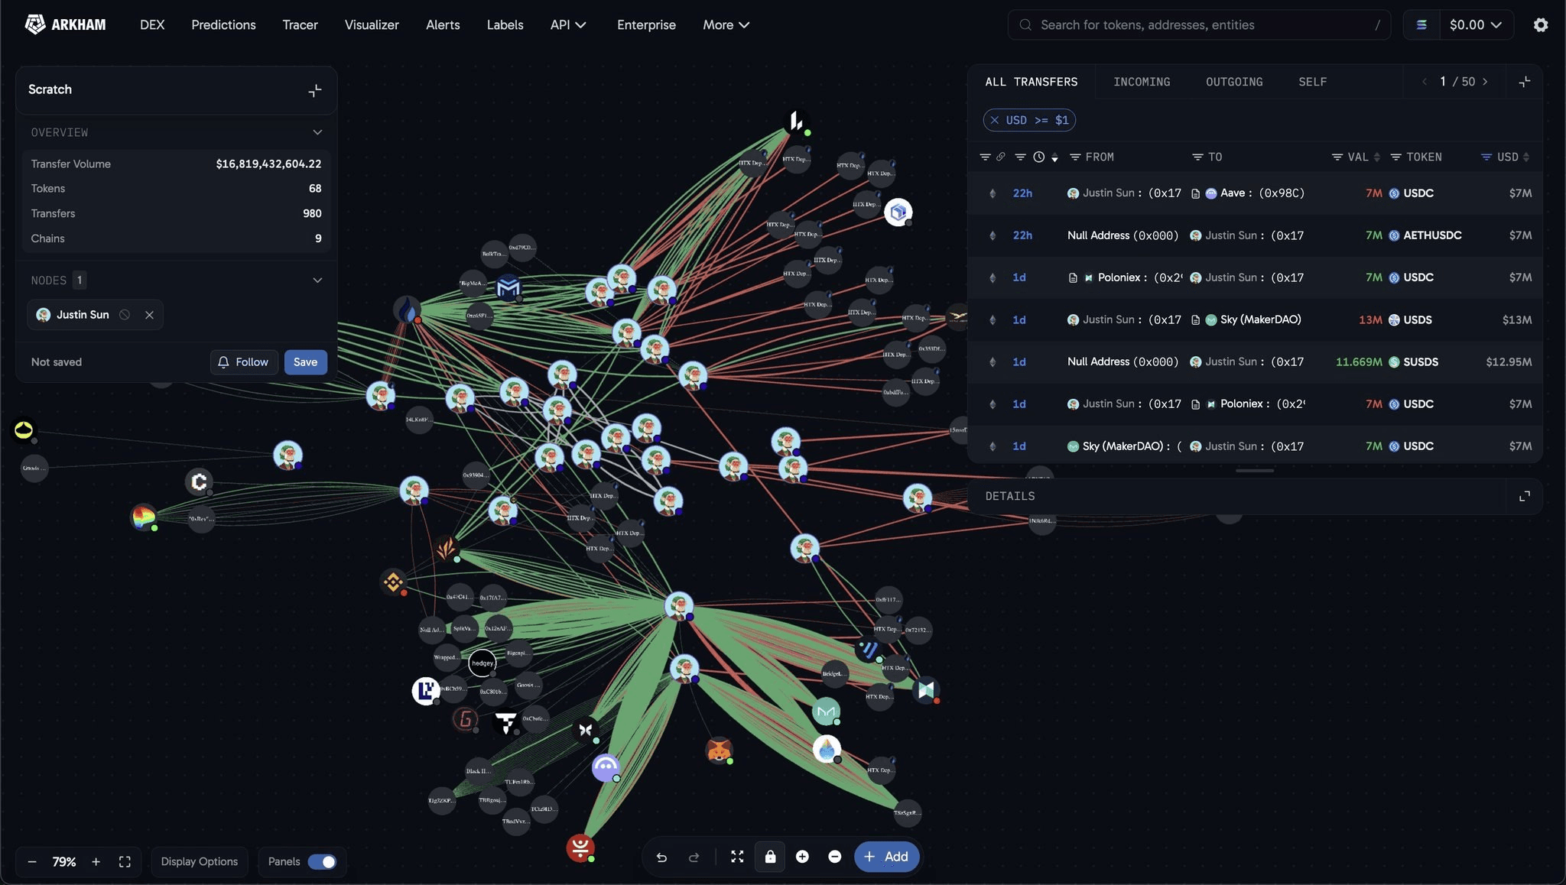Screen dimensions: 1566x885
Task: Go to next transfers page
Action: tap(1485, 82)
